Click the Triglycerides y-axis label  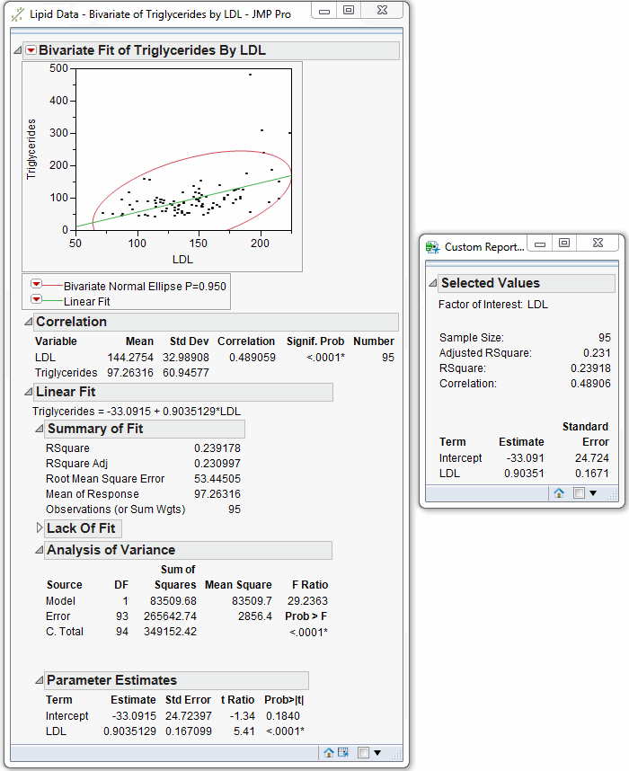click(x=31, y=148)
